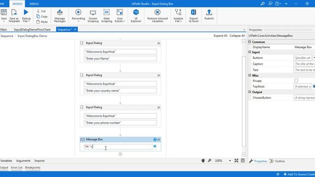315x177 pixels.
Task: Open the Error List panel
Action: tap(17, 168)
